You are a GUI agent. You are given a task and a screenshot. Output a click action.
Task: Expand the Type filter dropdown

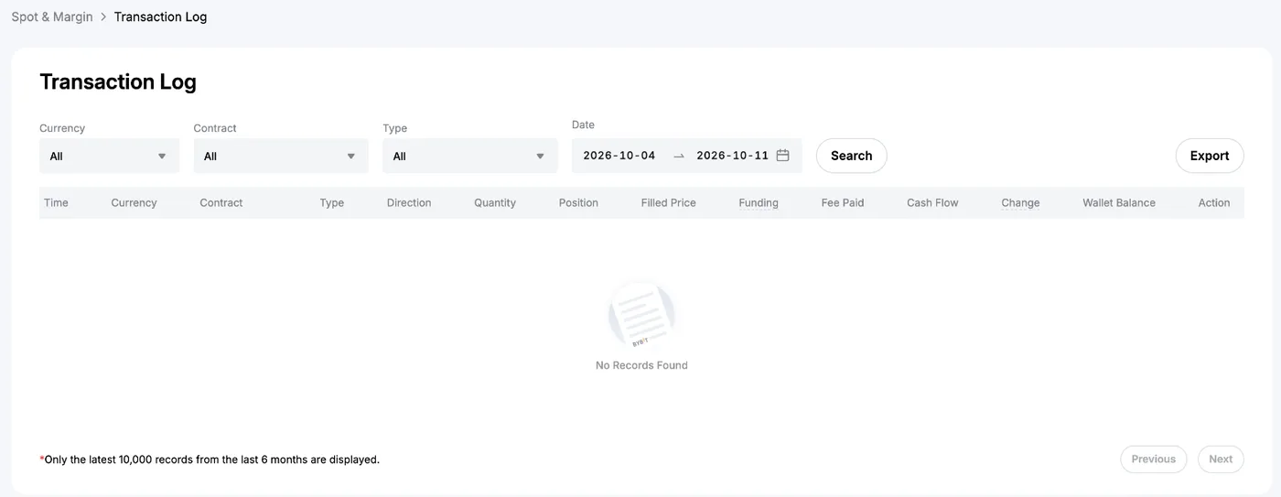(x=470, y=156)
